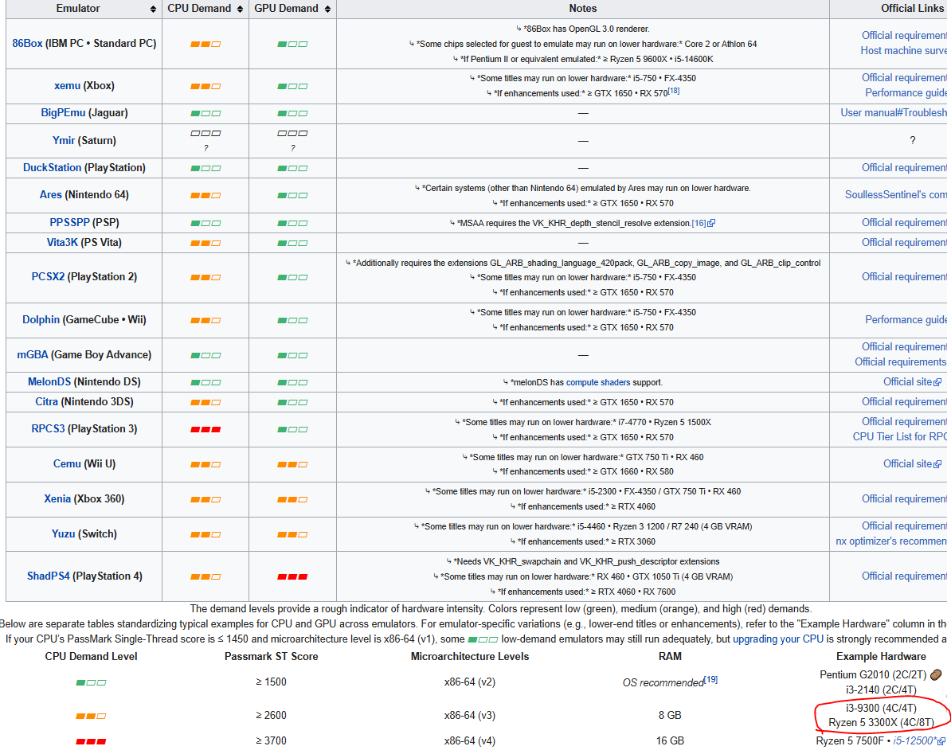Click red indicator in CPU Demand Level legend
951x754 pixels.
tap(91, 741)
